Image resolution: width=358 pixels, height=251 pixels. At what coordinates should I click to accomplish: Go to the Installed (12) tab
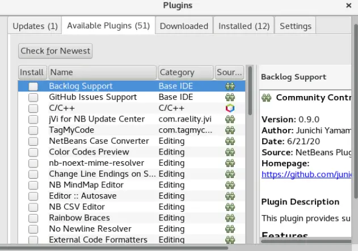click(x=244, y=26)
